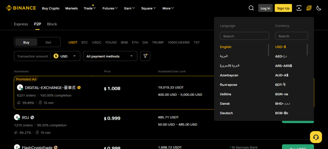
Task: Choose Azərbaycan language option
Action: pyautogui.click(x=229, y=75)
